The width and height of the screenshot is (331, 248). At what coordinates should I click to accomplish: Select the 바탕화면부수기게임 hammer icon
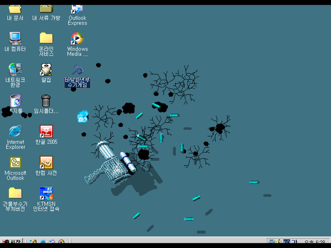(77, 70)
